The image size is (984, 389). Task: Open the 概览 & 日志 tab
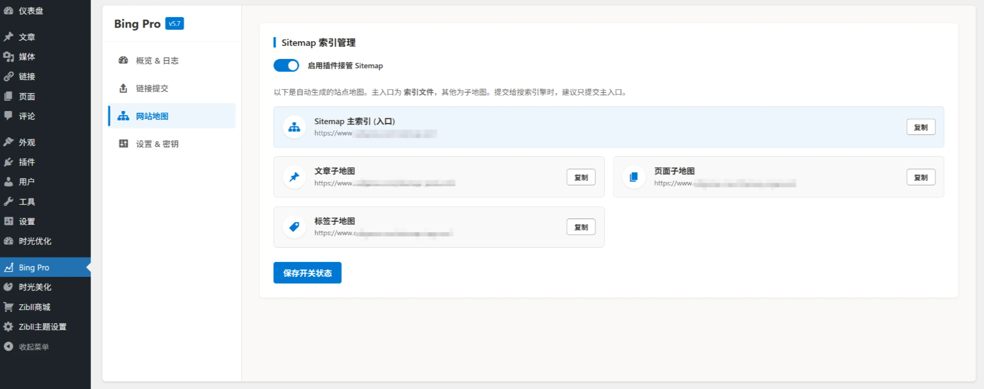click(x=157, y=61)
